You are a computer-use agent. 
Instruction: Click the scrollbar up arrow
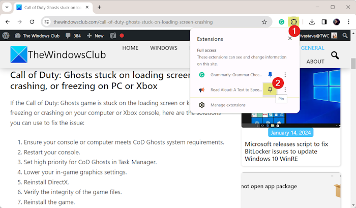[x=353, y=34]
